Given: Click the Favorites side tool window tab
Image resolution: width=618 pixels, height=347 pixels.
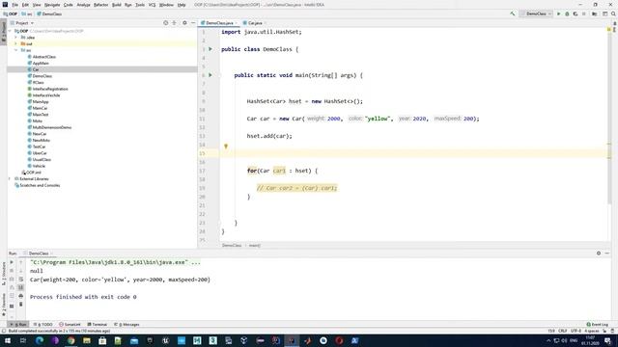Looking at the screenshot, I should (4, 306).
